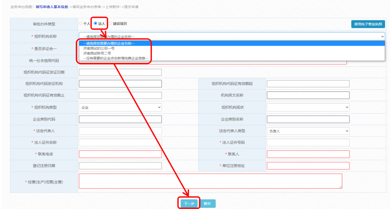Click the 企业类别名称 input field
The height and width of the screenshot is (209, 390).
(308, 119)
